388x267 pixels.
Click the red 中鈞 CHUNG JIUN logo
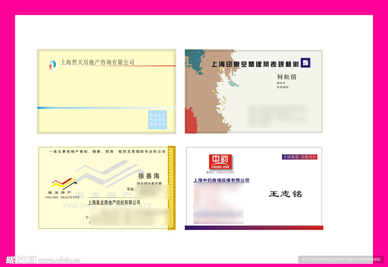click(x=220, y=162)
